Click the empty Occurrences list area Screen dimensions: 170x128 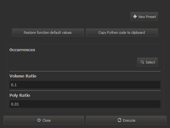(73, 62)
